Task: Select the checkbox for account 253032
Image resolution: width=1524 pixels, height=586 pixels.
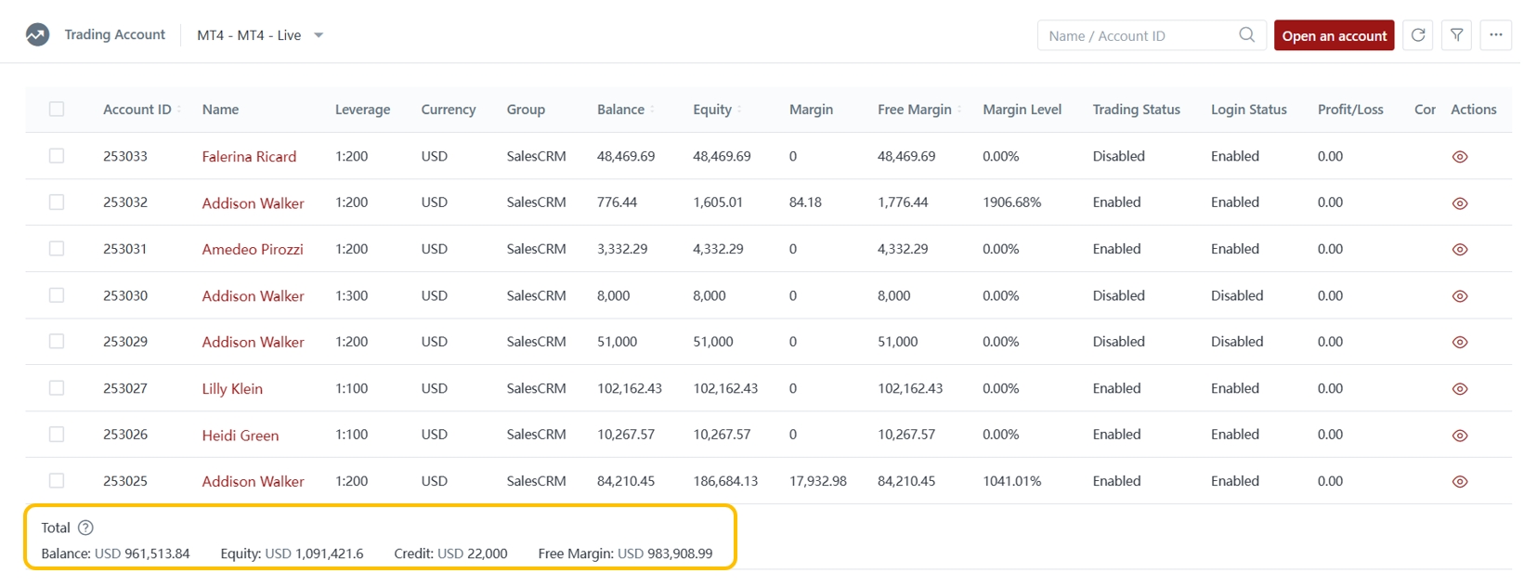Action: click(57, 202)
